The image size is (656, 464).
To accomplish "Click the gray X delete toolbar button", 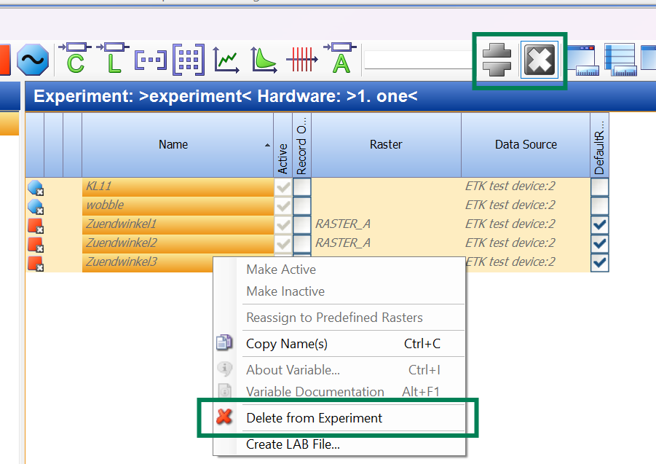I will click(x=539, y=60).
